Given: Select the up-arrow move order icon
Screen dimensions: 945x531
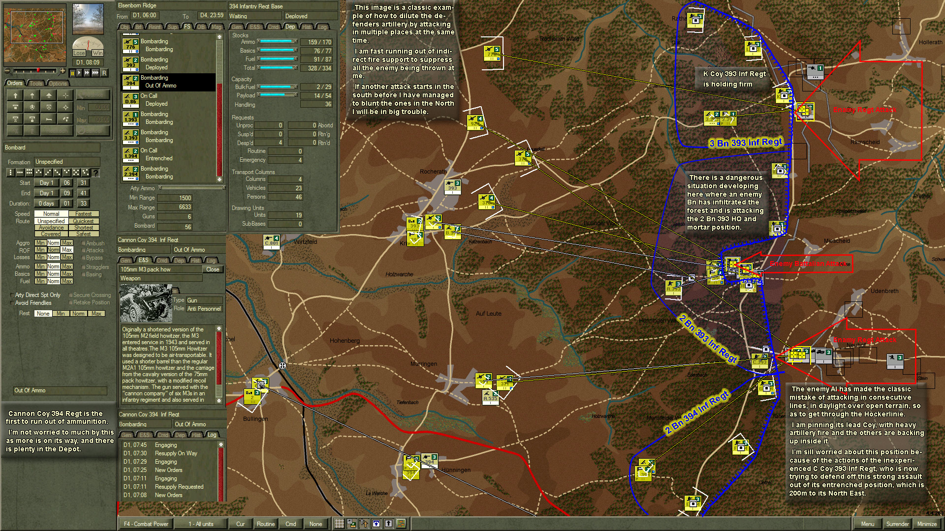Looking at the screenshot, I should point(15,95).
